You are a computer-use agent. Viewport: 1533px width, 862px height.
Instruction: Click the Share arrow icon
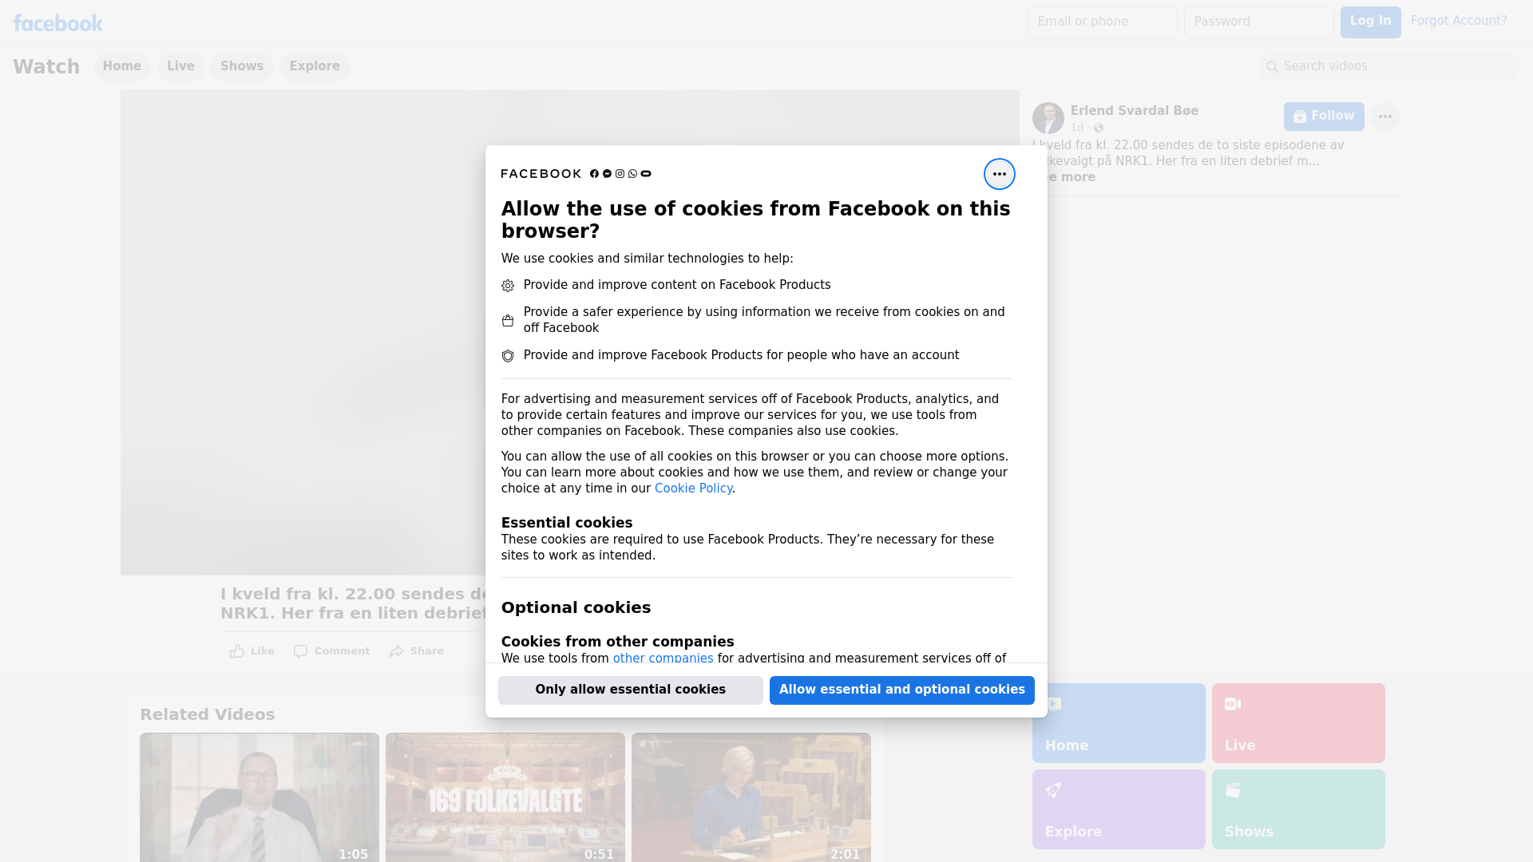[x=397, y=651]
